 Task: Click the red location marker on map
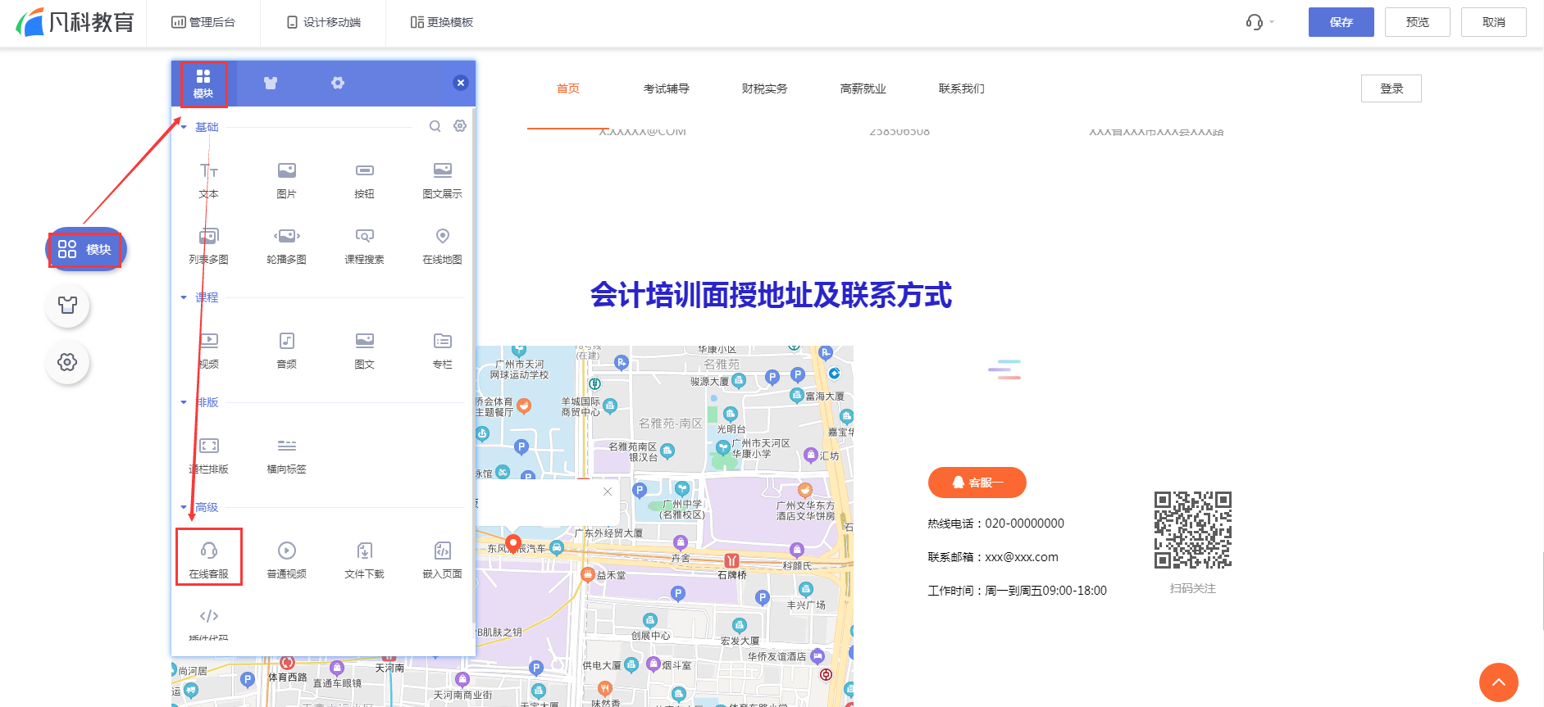513,543
